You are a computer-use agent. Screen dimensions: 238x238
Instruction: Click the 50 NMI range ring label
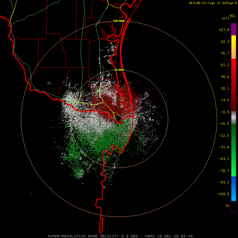(x=119, y=70)
